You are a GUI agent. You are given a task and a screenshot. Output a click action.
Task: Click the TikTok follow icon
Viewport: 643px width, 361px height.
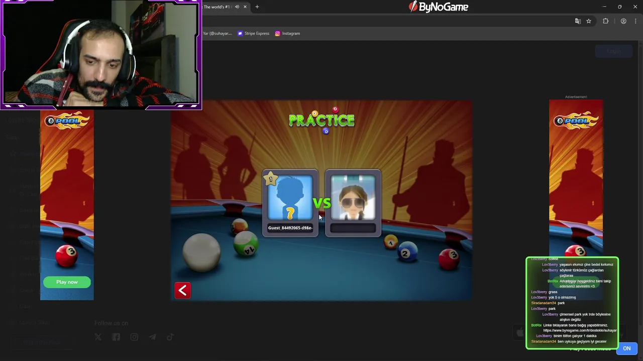tap(170, 337)
